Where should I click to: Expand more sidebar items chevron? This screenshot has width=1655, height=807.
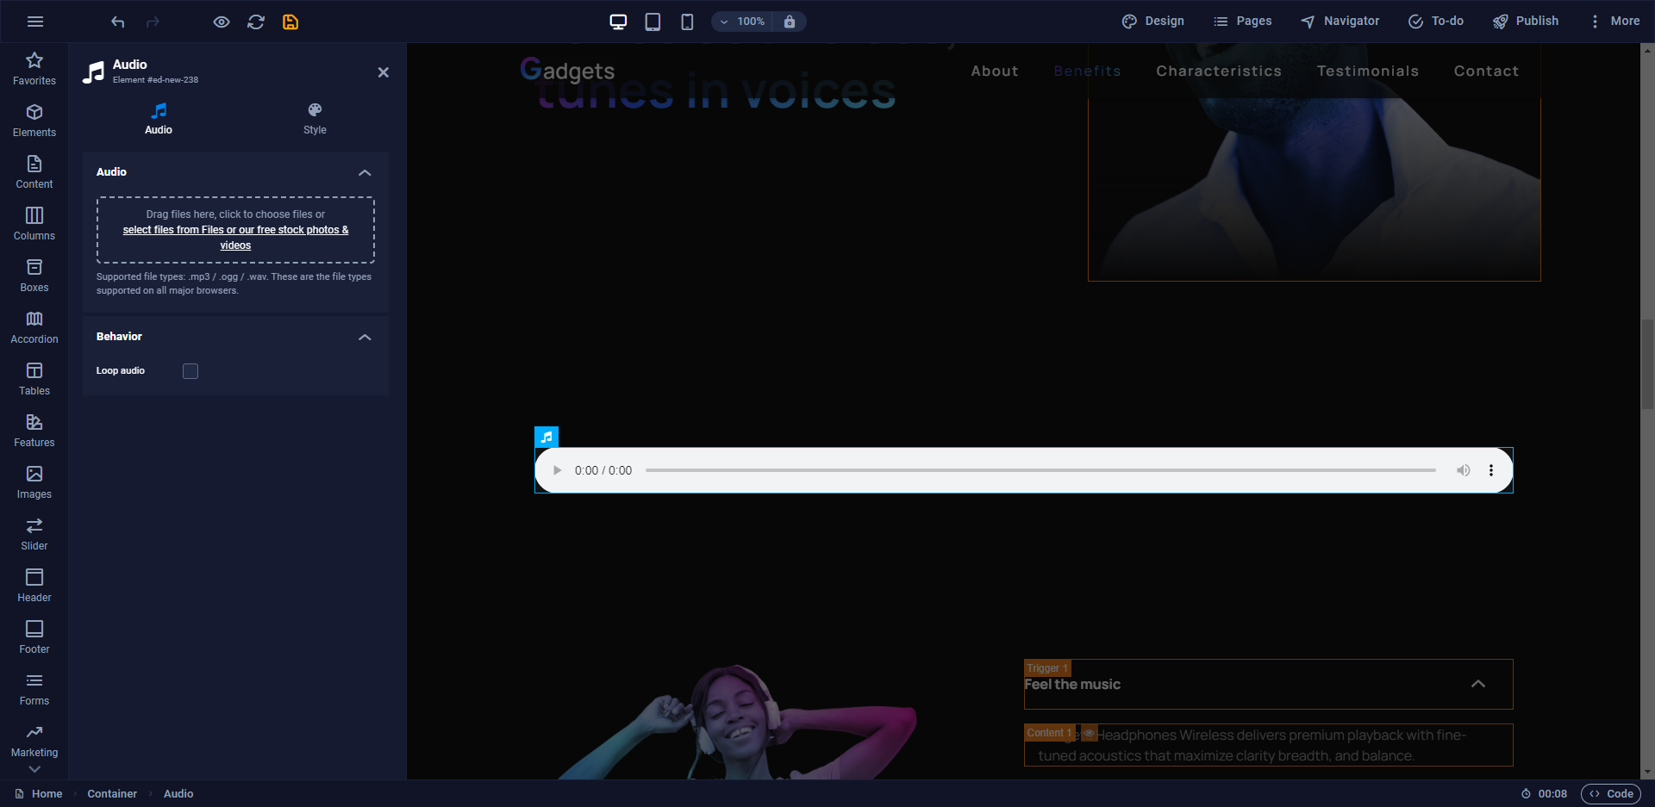point(34,769)
